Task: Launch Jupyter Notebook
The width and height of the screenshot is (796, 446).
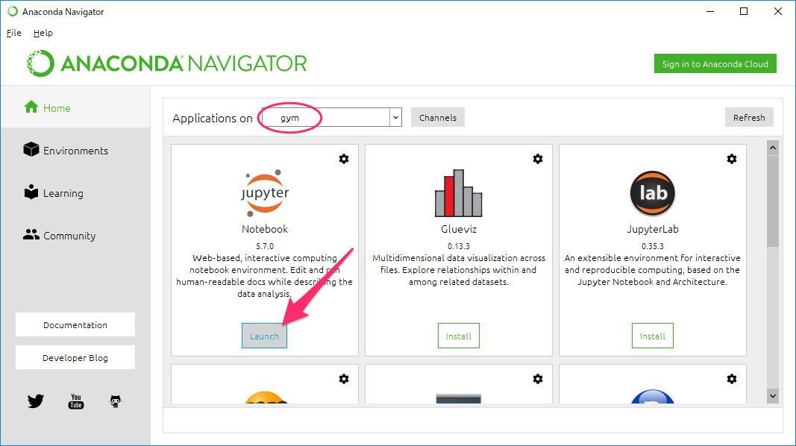Action: click(264, 336)
